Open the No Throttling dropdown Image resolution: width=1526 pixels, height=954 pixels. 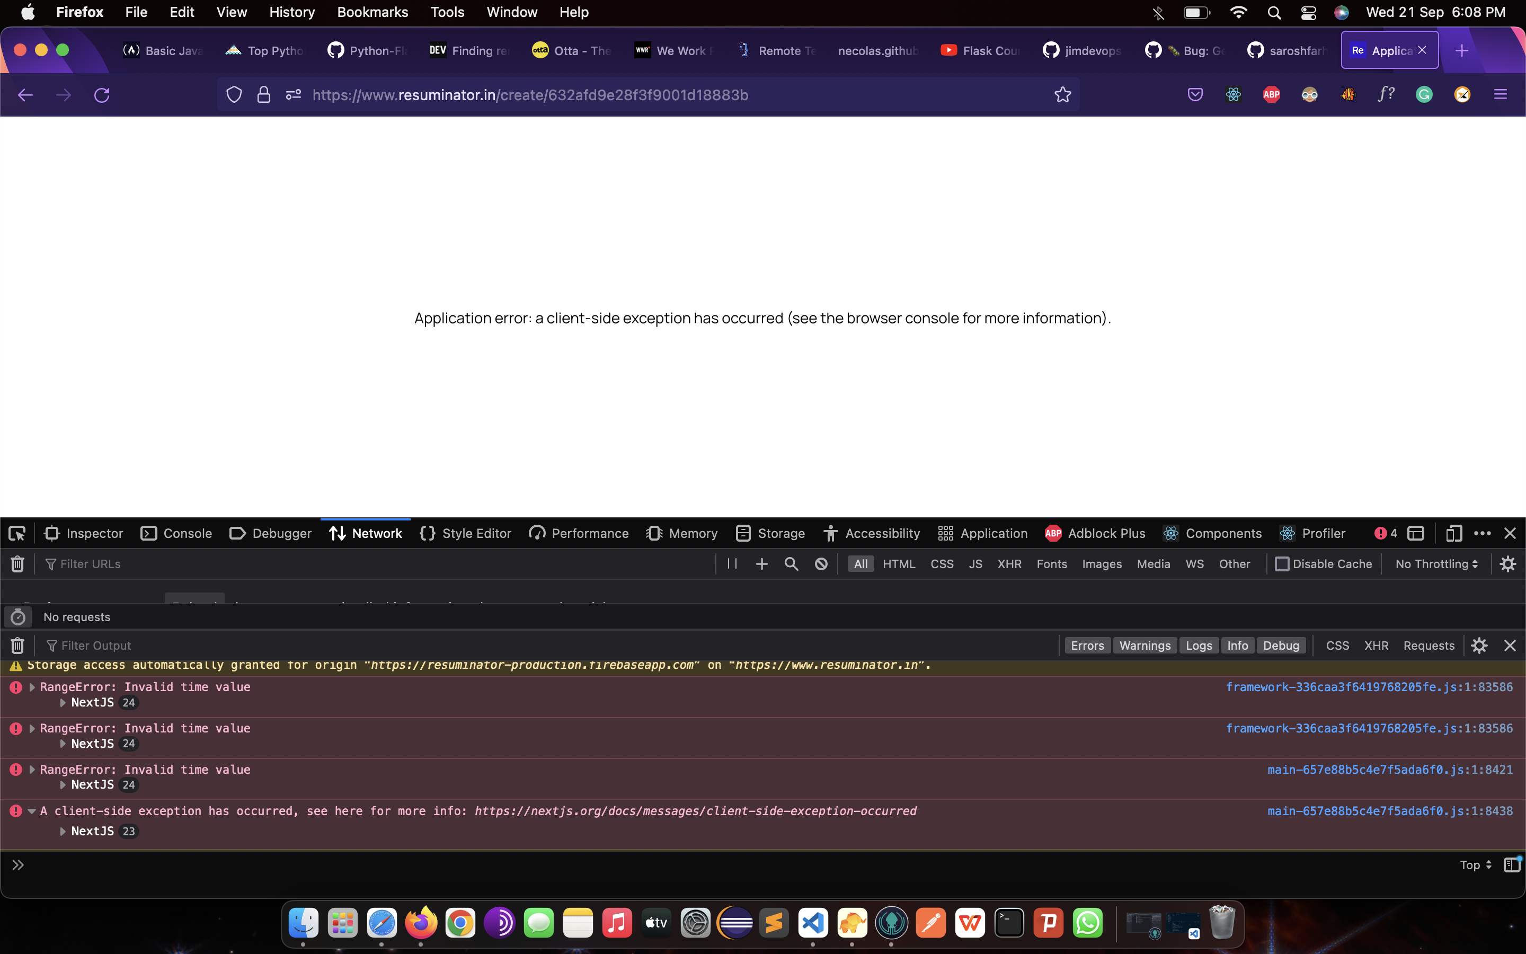coord(1436,564)
